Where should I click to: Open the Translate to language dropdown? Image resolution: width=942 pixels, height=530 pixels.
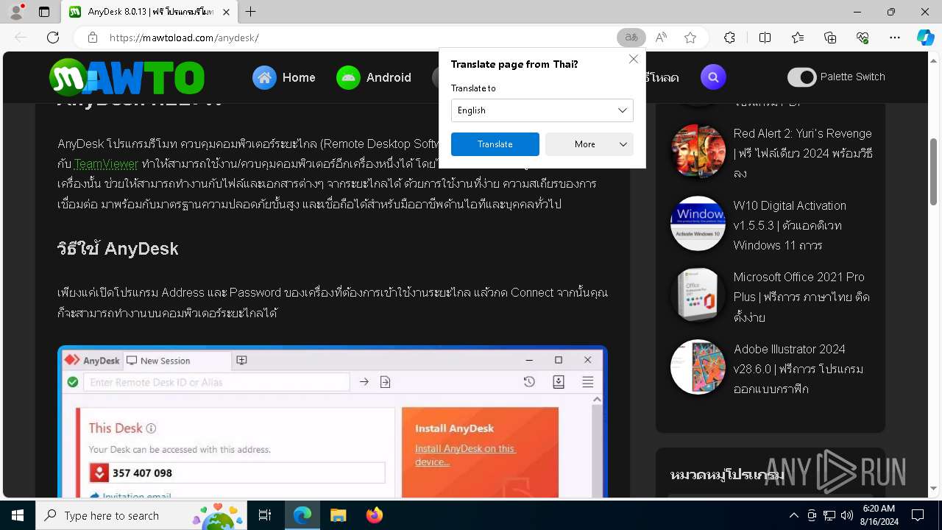pyautogui.click(x=542, y=110)
